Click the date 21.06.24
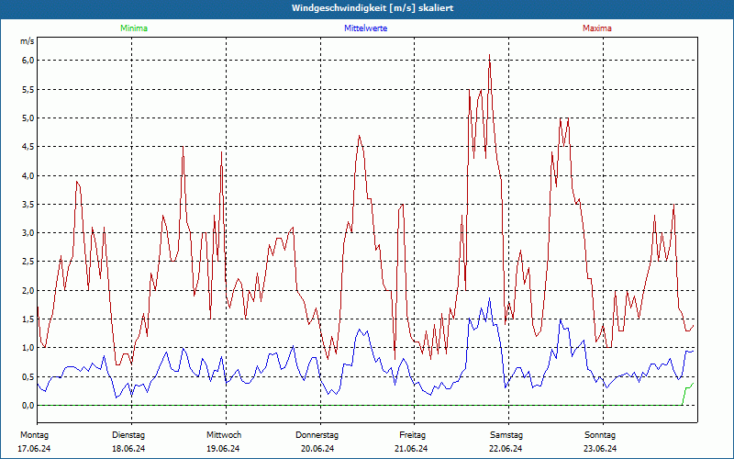Image resolution: width=734 pixels, height=459 pixels. pyautogui.click(x=411, y=449)
